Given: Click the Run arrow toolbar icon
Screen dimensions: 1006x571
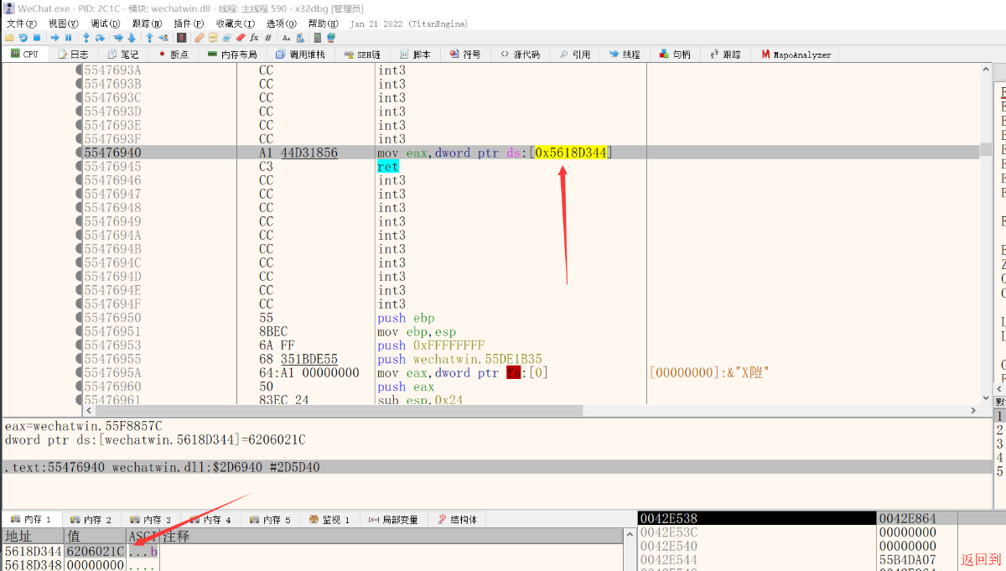Looking at the screenshot, I should point(54,38).
